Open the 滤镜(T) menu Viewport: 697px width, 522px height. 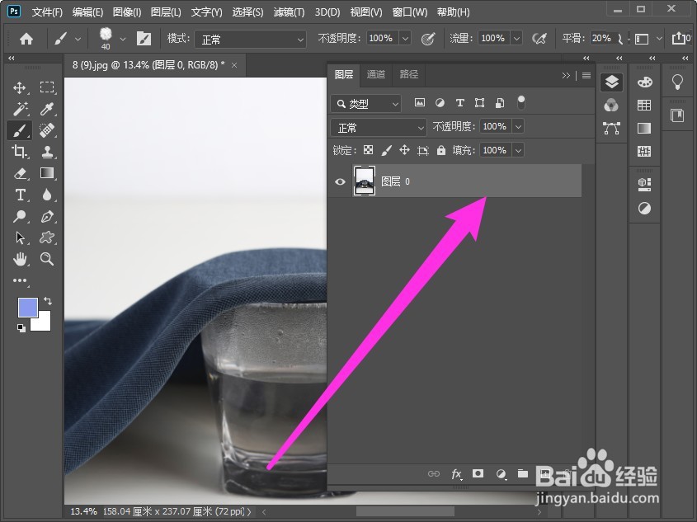tap(289, 12)
